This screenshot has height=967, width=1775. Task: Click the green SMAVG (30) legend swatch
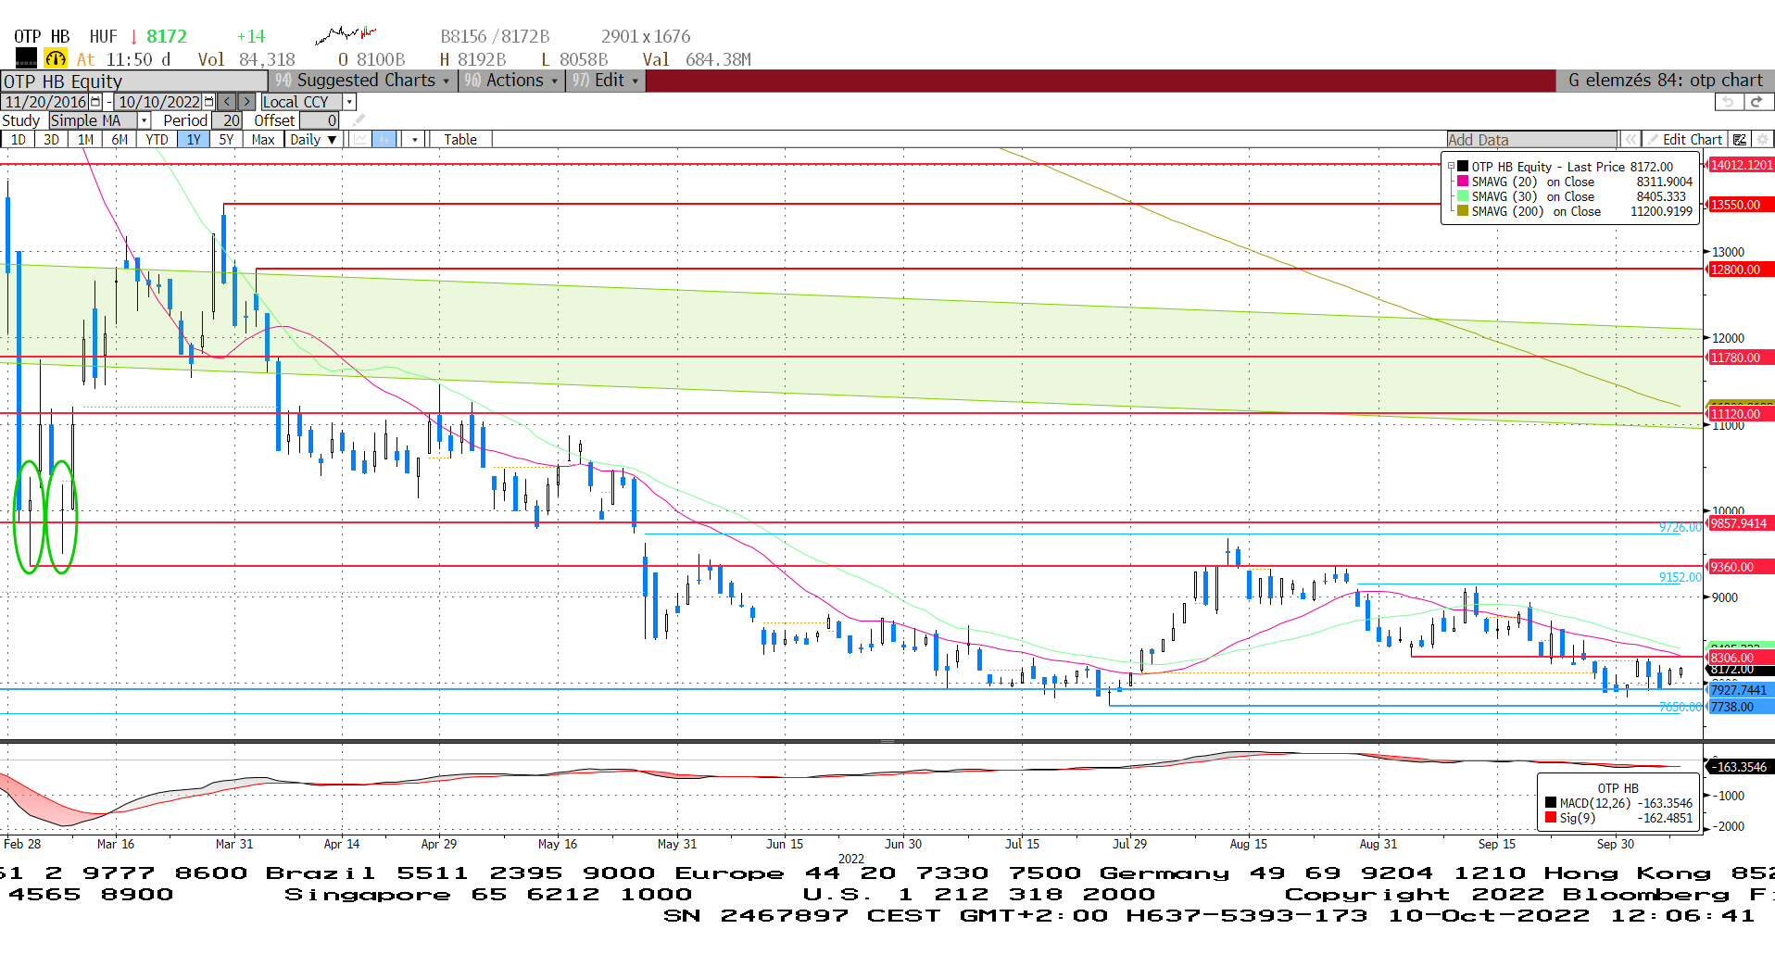[1463, 196]
